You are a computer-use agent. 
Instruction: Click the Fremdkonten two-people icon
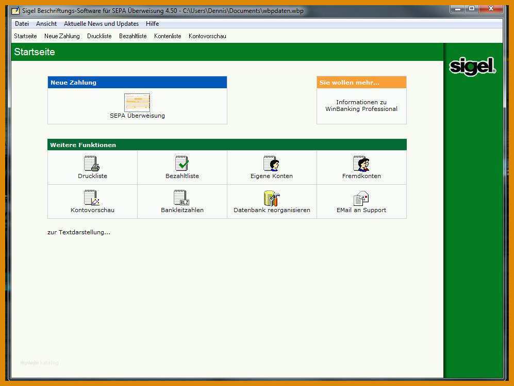coord(361,163)
